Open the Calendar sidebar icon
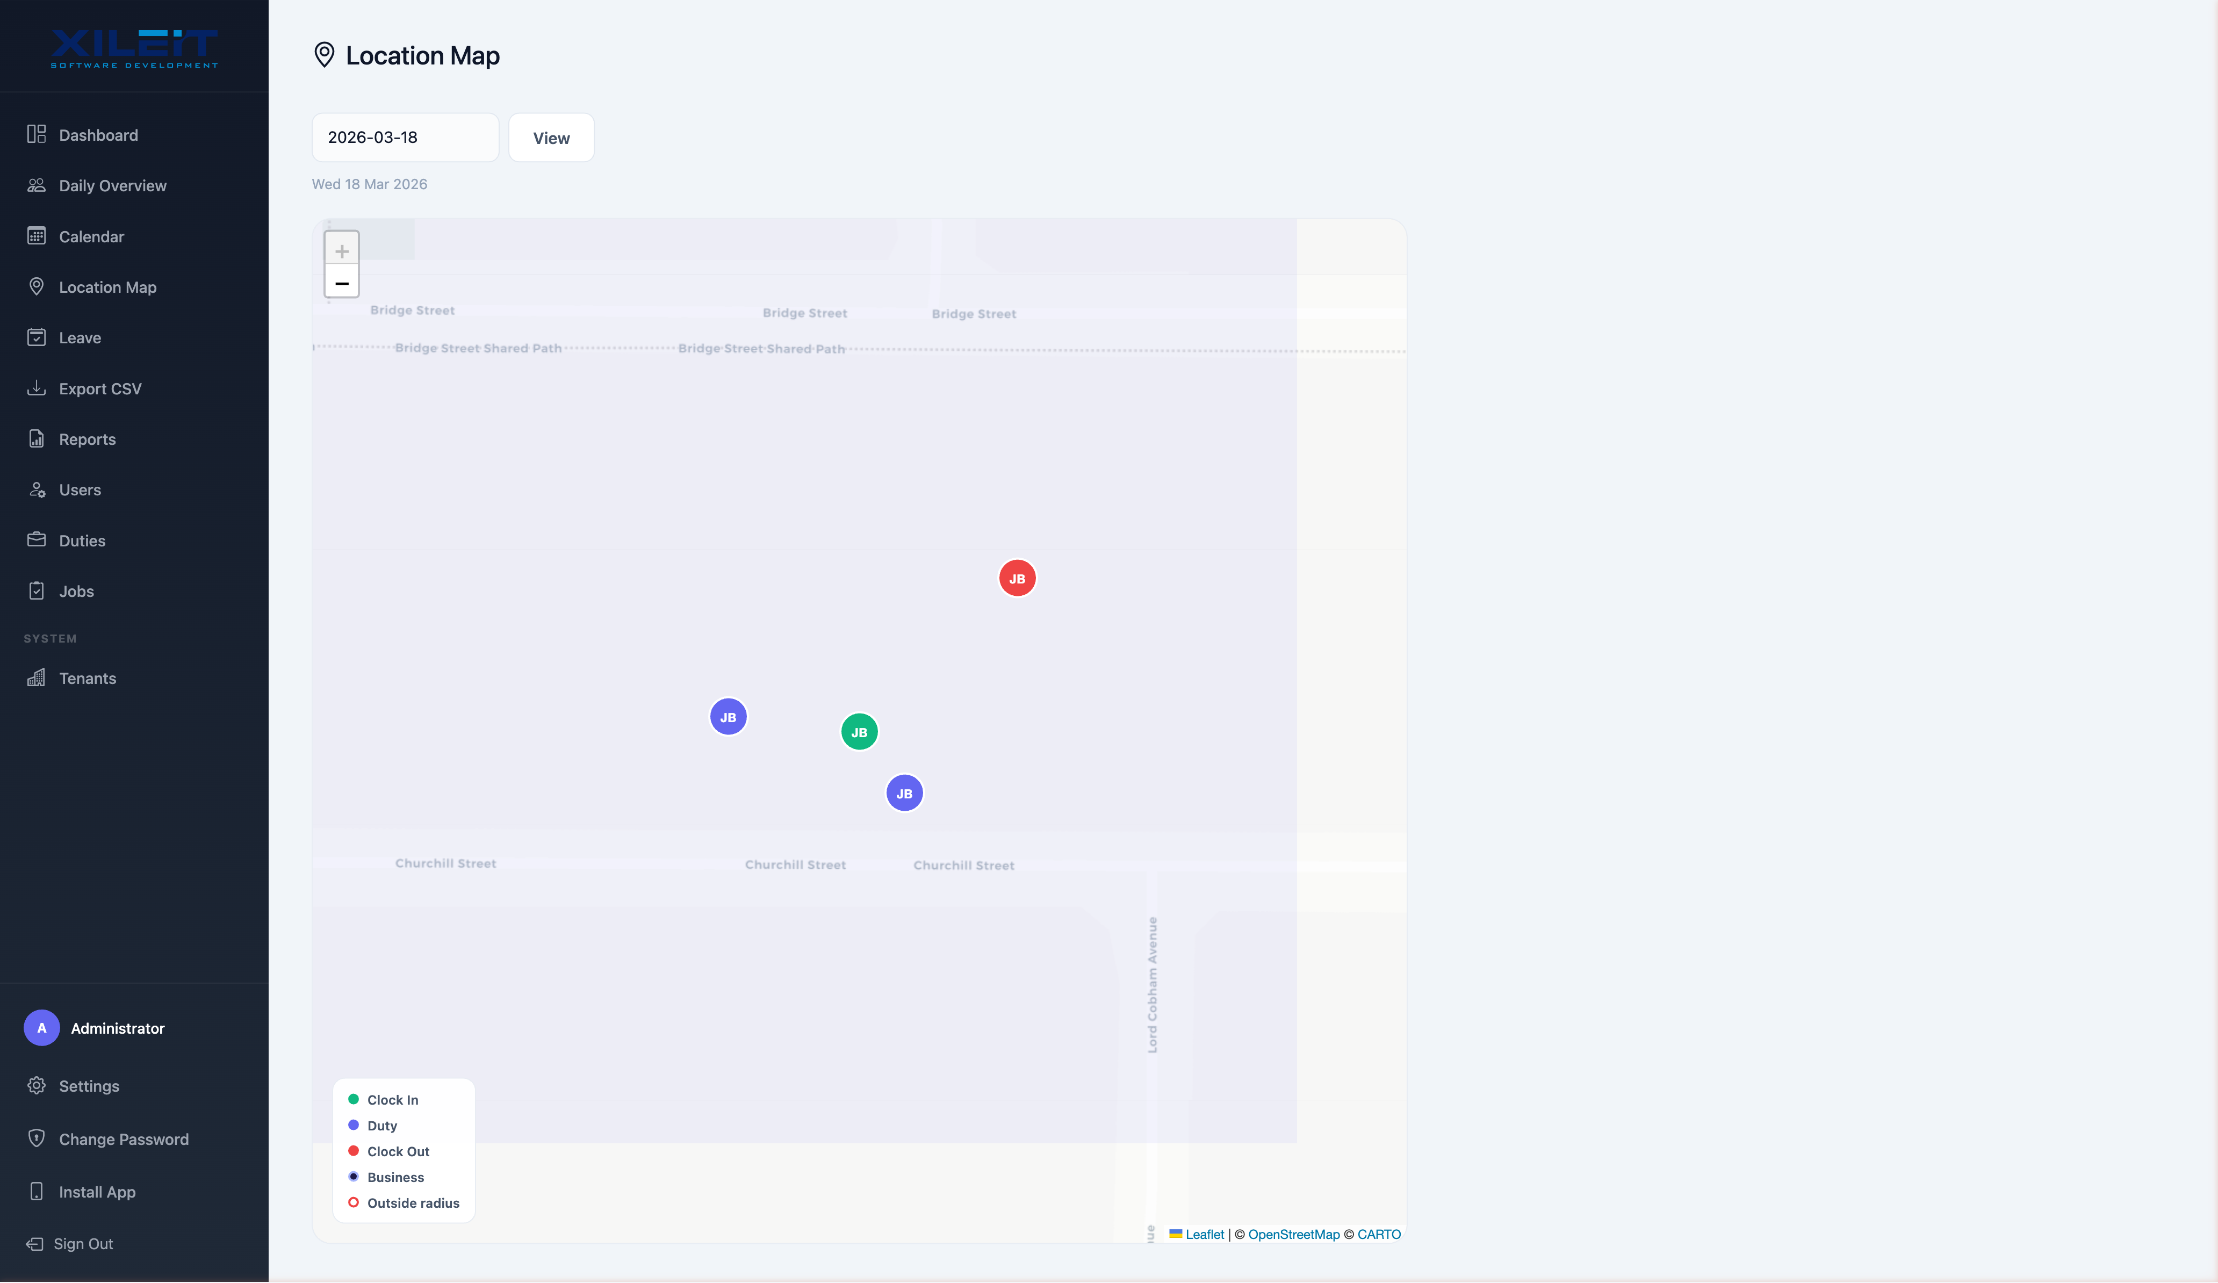The image size is (2218, 1283). pos(36,236)
